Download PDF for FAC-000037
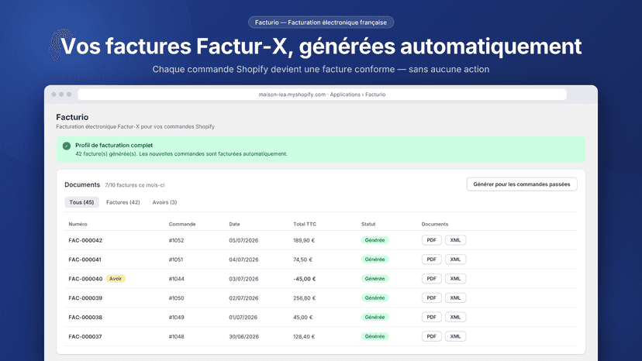The width and height of the screenshot is (642, 361). coord(432,336)
